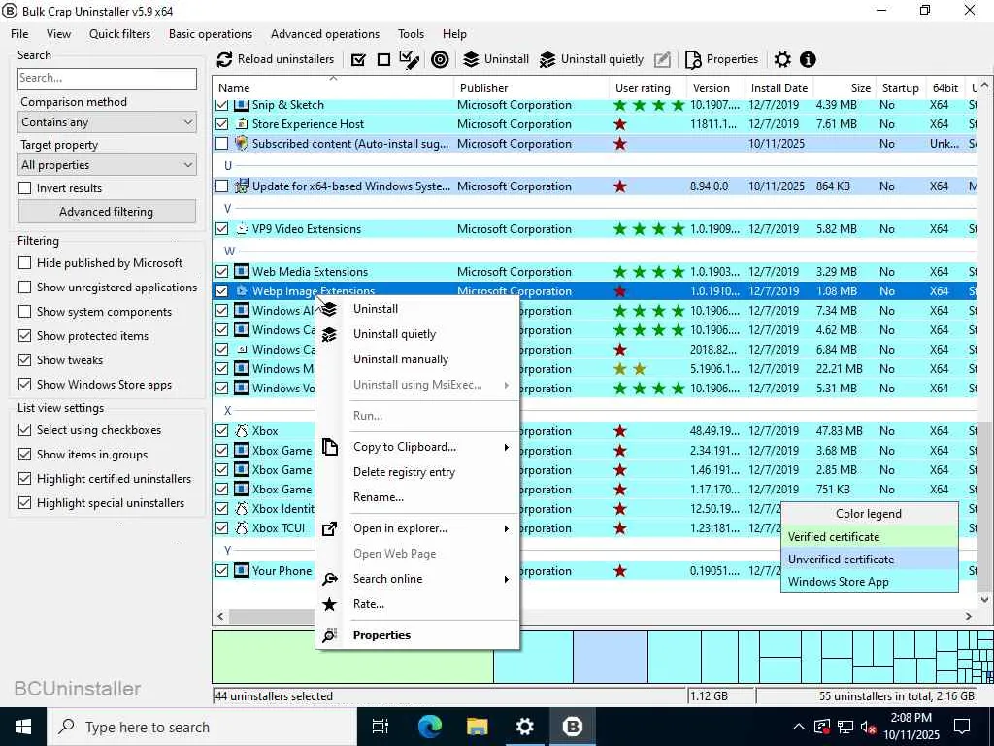Enable Show system components checkbox

pyautogui.click(x=24, y=312)
